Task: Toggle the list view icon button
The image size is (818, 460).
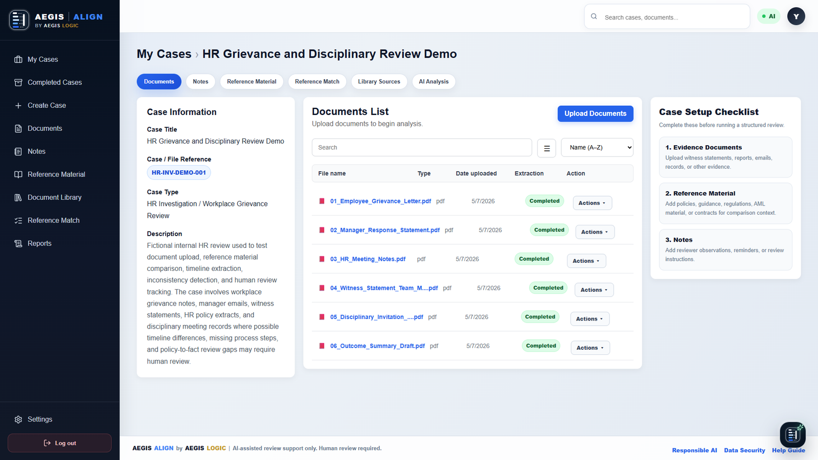Action: [x=547, y=148]
